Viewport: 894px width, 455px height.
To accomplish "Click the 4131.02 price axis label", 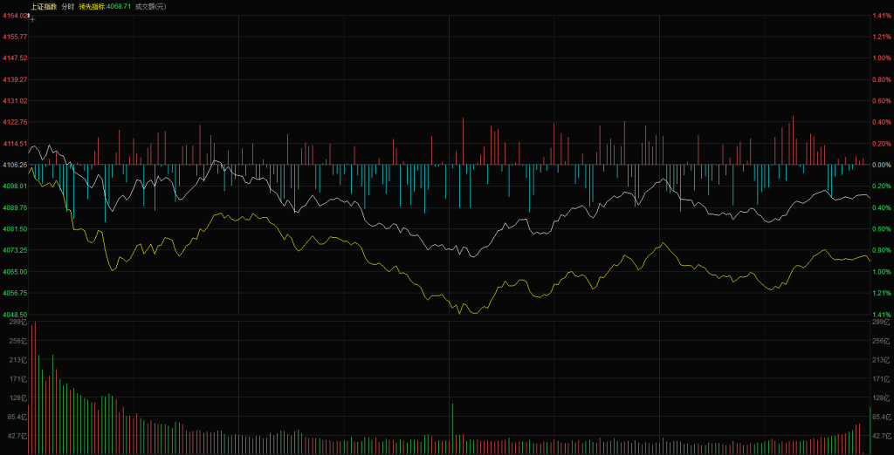I will [x=15, y=101].
